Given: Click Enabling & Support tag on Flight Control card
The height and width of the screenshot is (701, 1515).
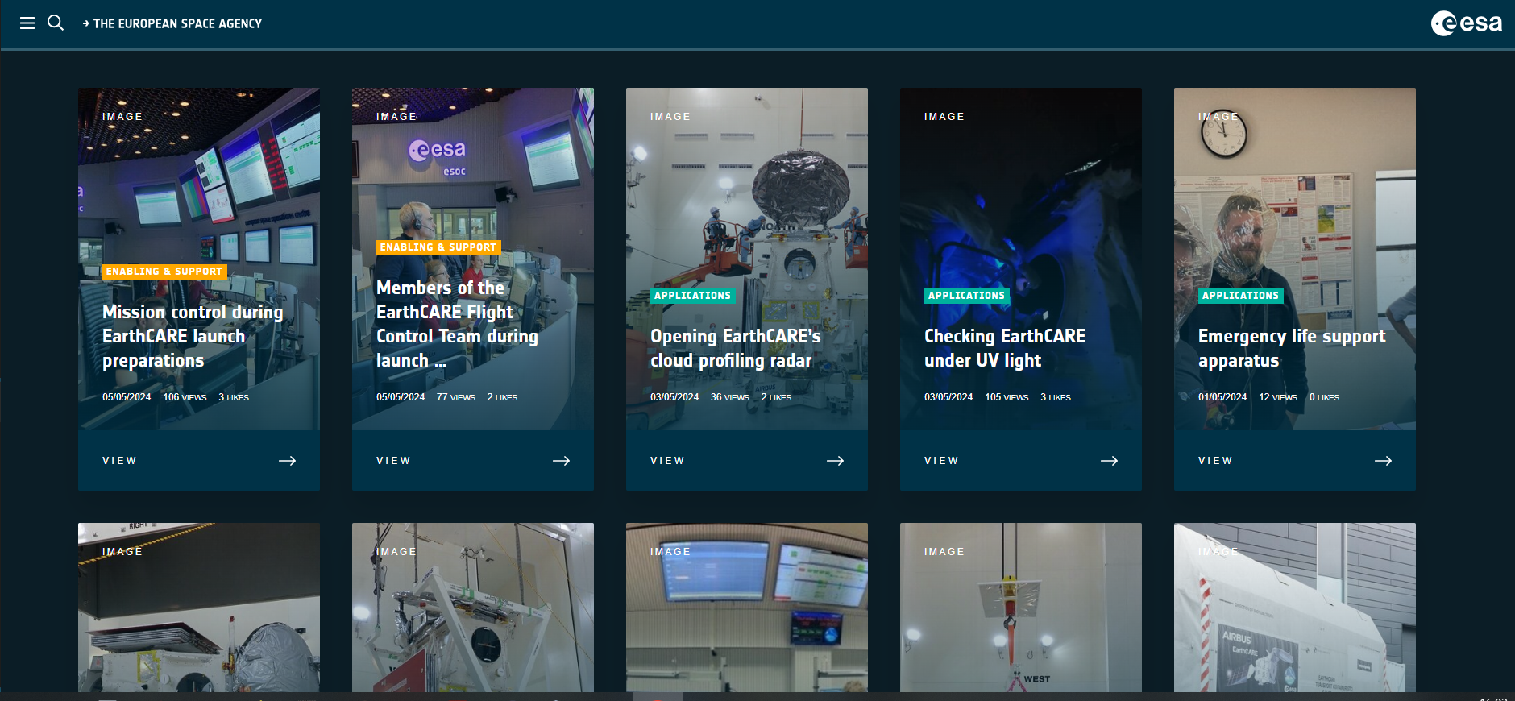Looking at the screenshot, I should (438, 247).
